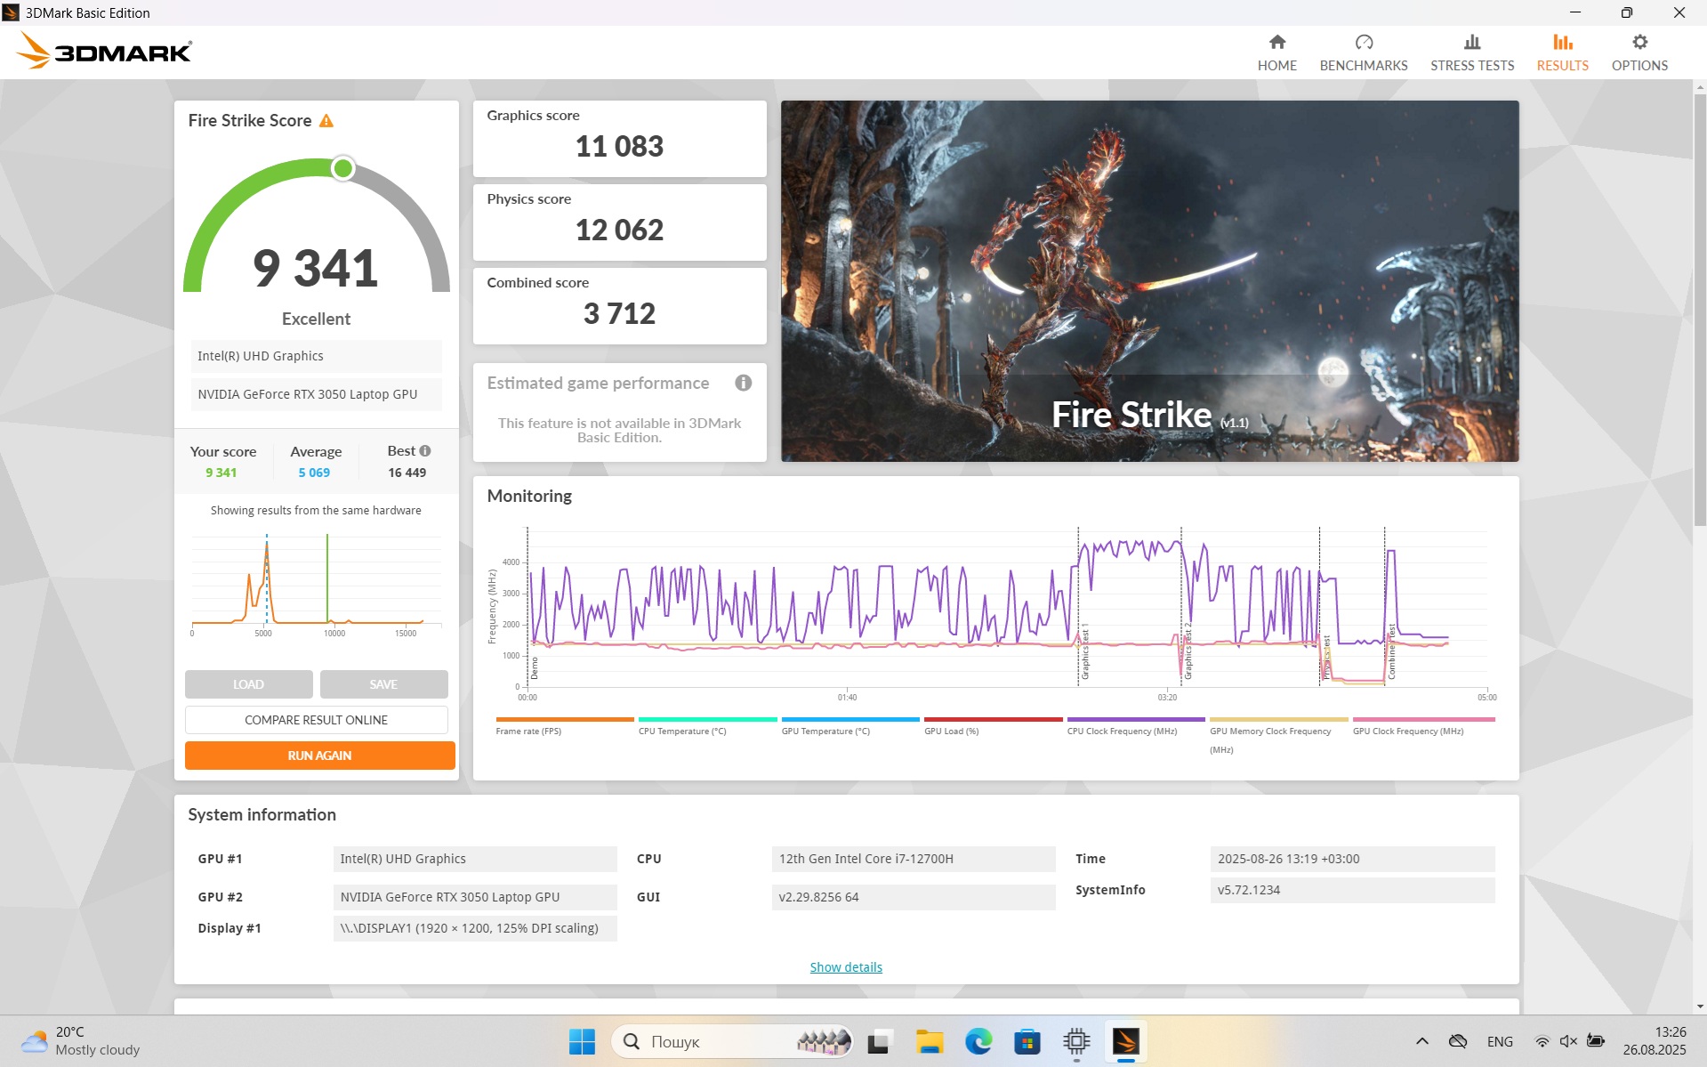Open File Explorer from the taskbar

point(929,1041)
